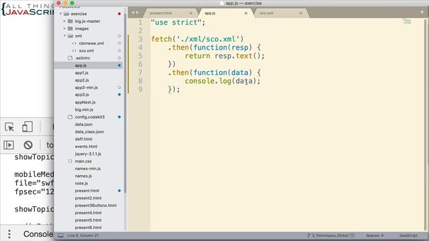Open the tab list dropdown arrow
Screen dimensions: 429x241
coord(422,13)
